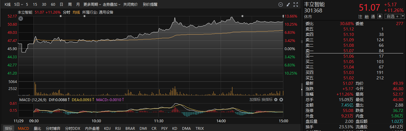Click the 到价提醒 price alert button
This screenshot has width=406, height=131.
[150, 5]
